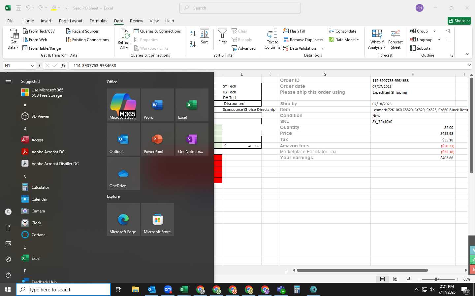
Task: Open Microsoft Store tile
Action: tap(157, 219)
